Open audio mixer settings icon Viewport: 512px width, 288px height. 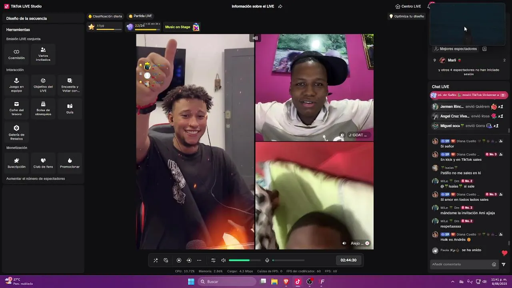click(x=213, y=260)
